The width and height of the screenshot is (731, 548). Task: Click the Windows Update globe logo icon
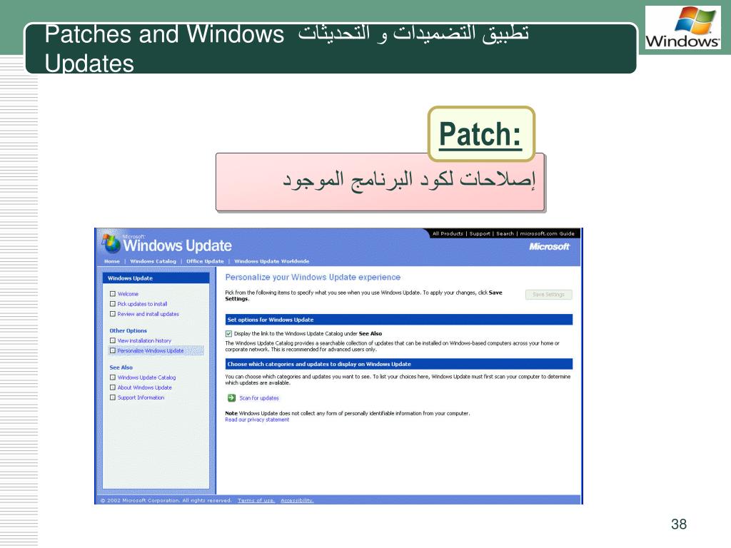[x=111, y=243]
